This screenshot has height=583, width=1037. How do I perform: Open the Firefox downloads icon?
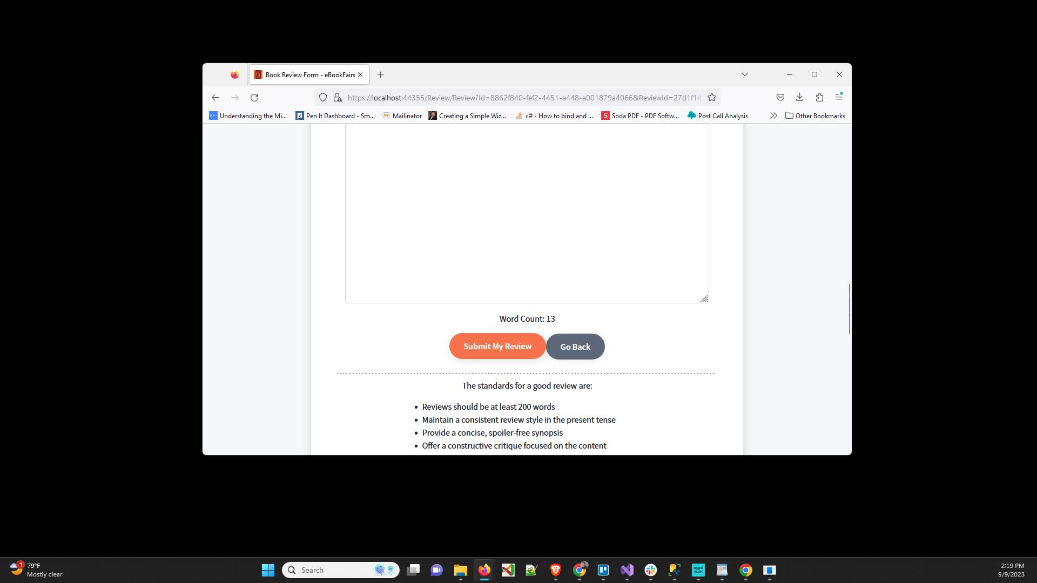coord(800,97)
